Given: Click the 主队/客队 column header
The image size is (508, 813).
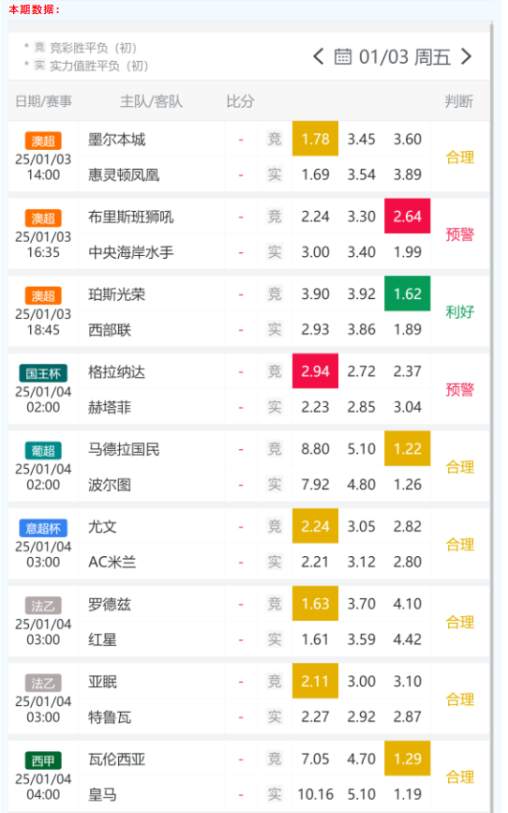Looking at the screenshot, I should click(x=151, y=101).
